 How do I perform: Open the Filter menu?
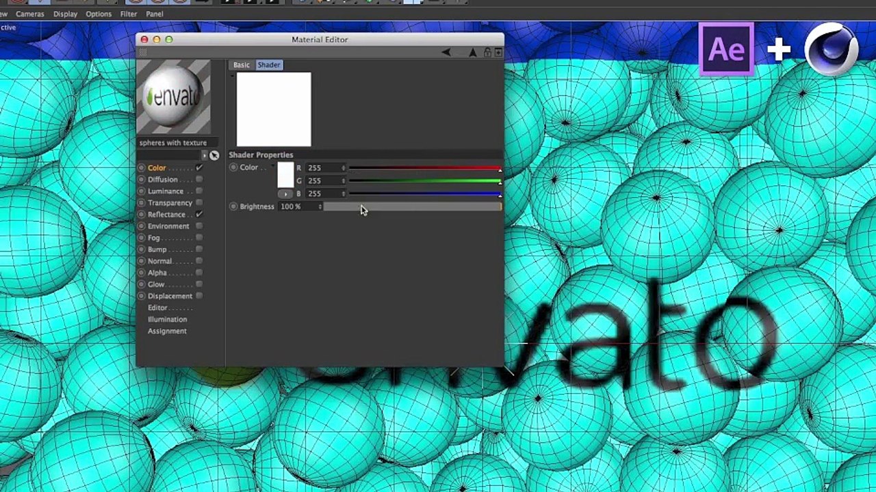(x=129, y=14)
